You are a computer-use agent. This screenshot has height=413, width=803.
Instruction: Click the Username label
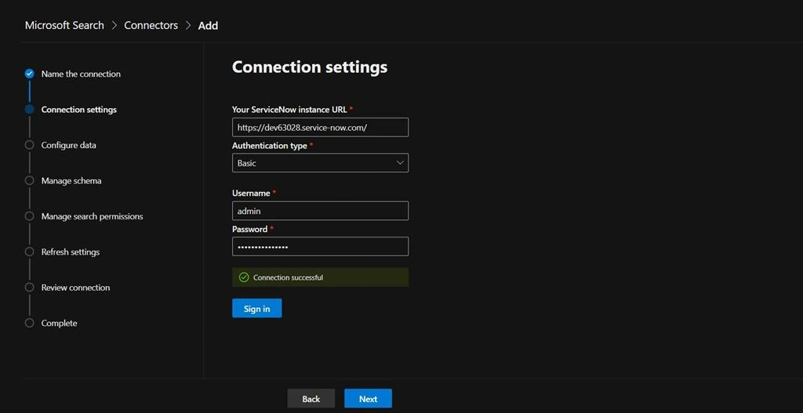click(x=251, y=194)
